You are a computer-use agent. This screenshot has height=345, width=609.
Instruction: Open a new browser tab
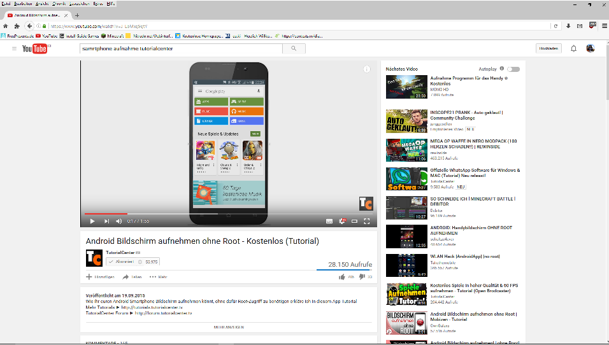coord(77,15)
